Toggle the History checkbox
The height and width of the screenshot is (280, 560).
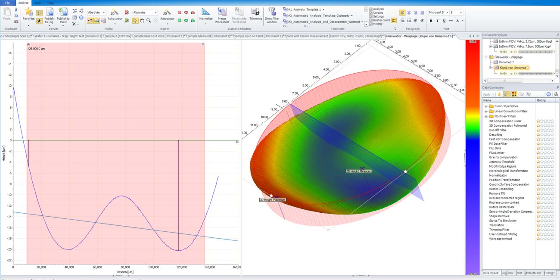pyautogui.click(x=371, y=24)
